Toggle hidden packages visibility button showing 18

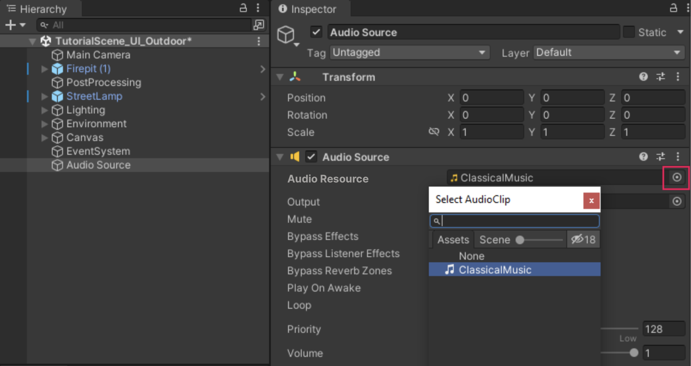583,240
